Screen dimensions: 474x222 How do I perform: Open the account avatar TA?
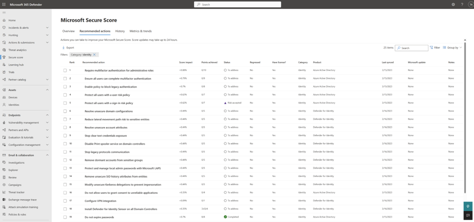pos(470,5)
